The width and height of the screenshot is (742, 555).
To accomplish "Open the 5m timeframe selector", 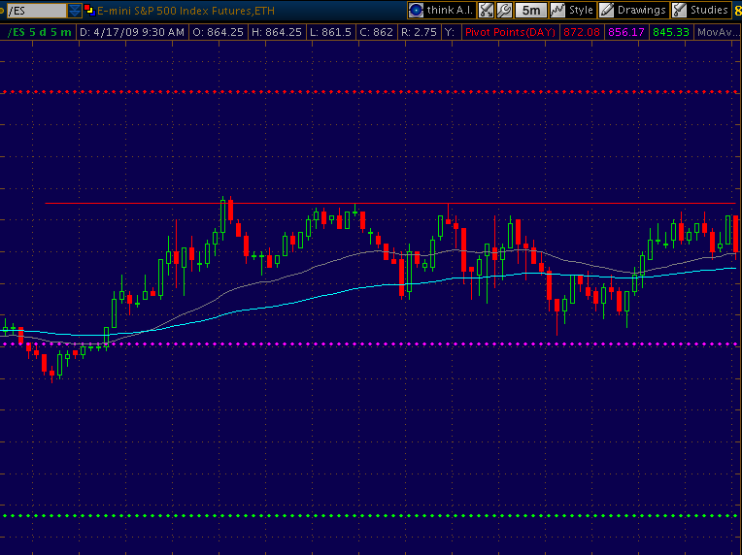I will point(530,10).
